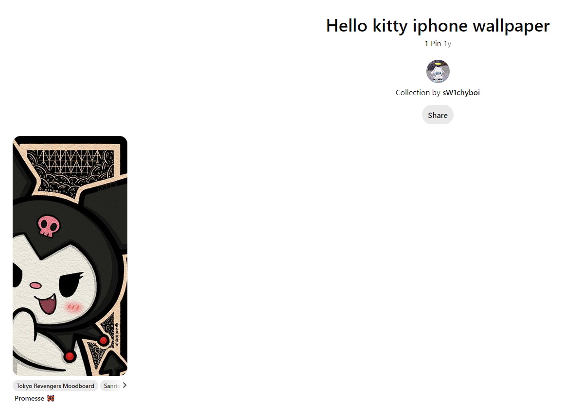Click the 1 Pin count text
Screen dimensions: 563x404
coord(433,43)
